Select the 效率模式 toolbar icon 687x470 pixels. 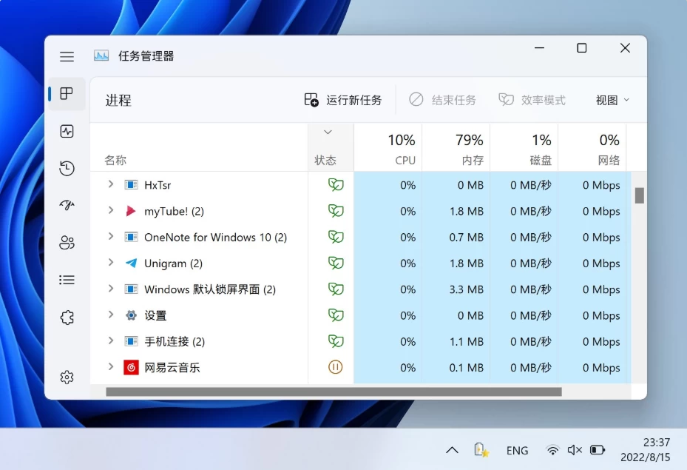click(532, 99)
